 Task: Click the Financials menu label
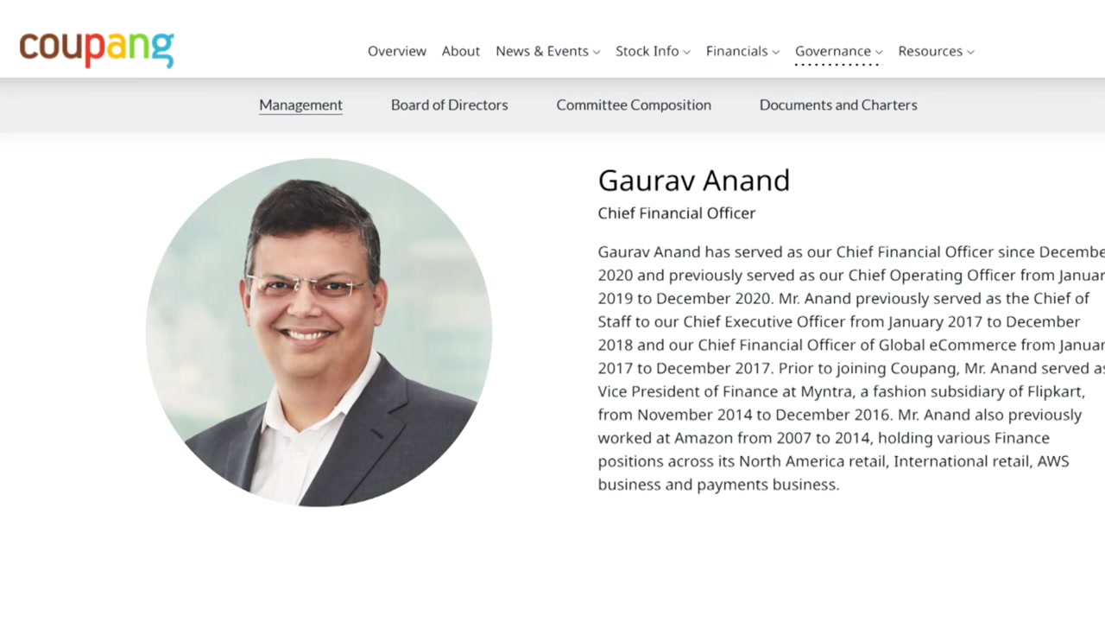coord(736,51)
